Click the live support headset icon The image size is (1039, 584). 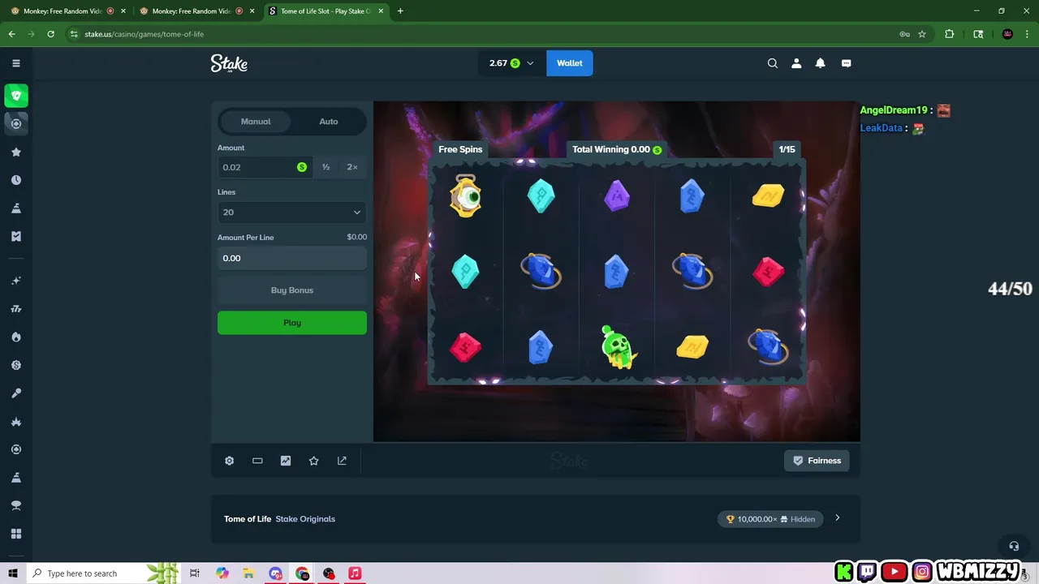click(1014, 546)
